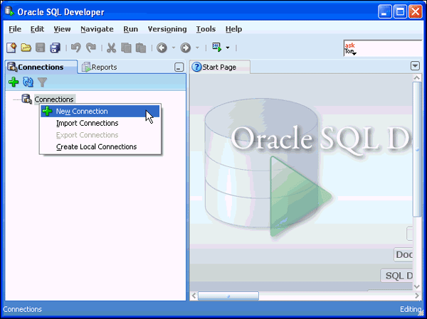Click the Paste clipboard icon
Screen dimensions: 427x319
click(x=141, y=48)
